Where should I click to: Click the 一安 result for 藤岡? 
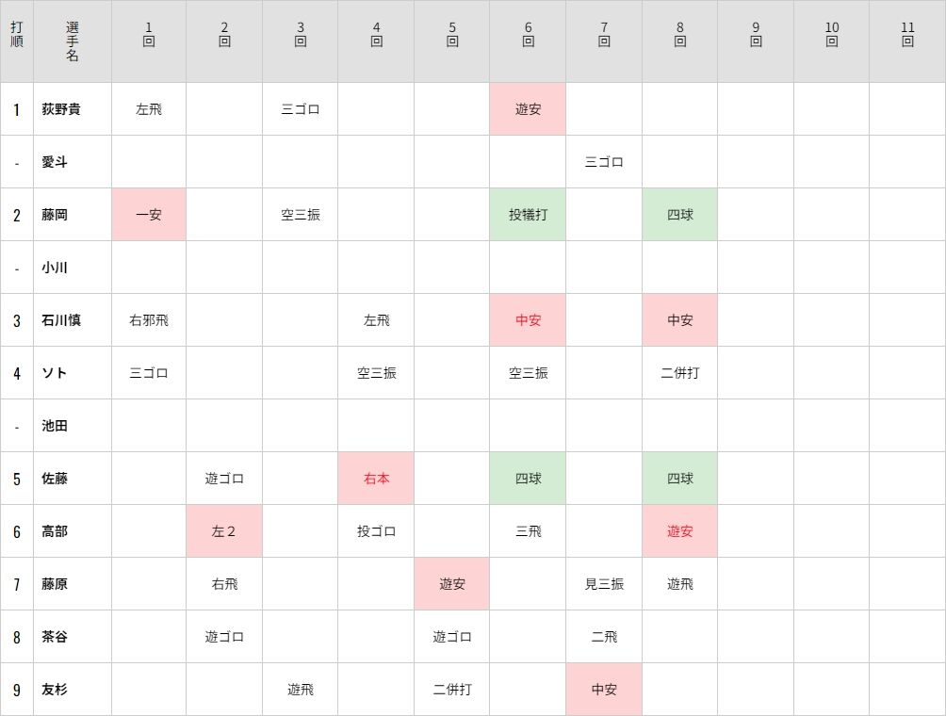[x=149, y=215]
